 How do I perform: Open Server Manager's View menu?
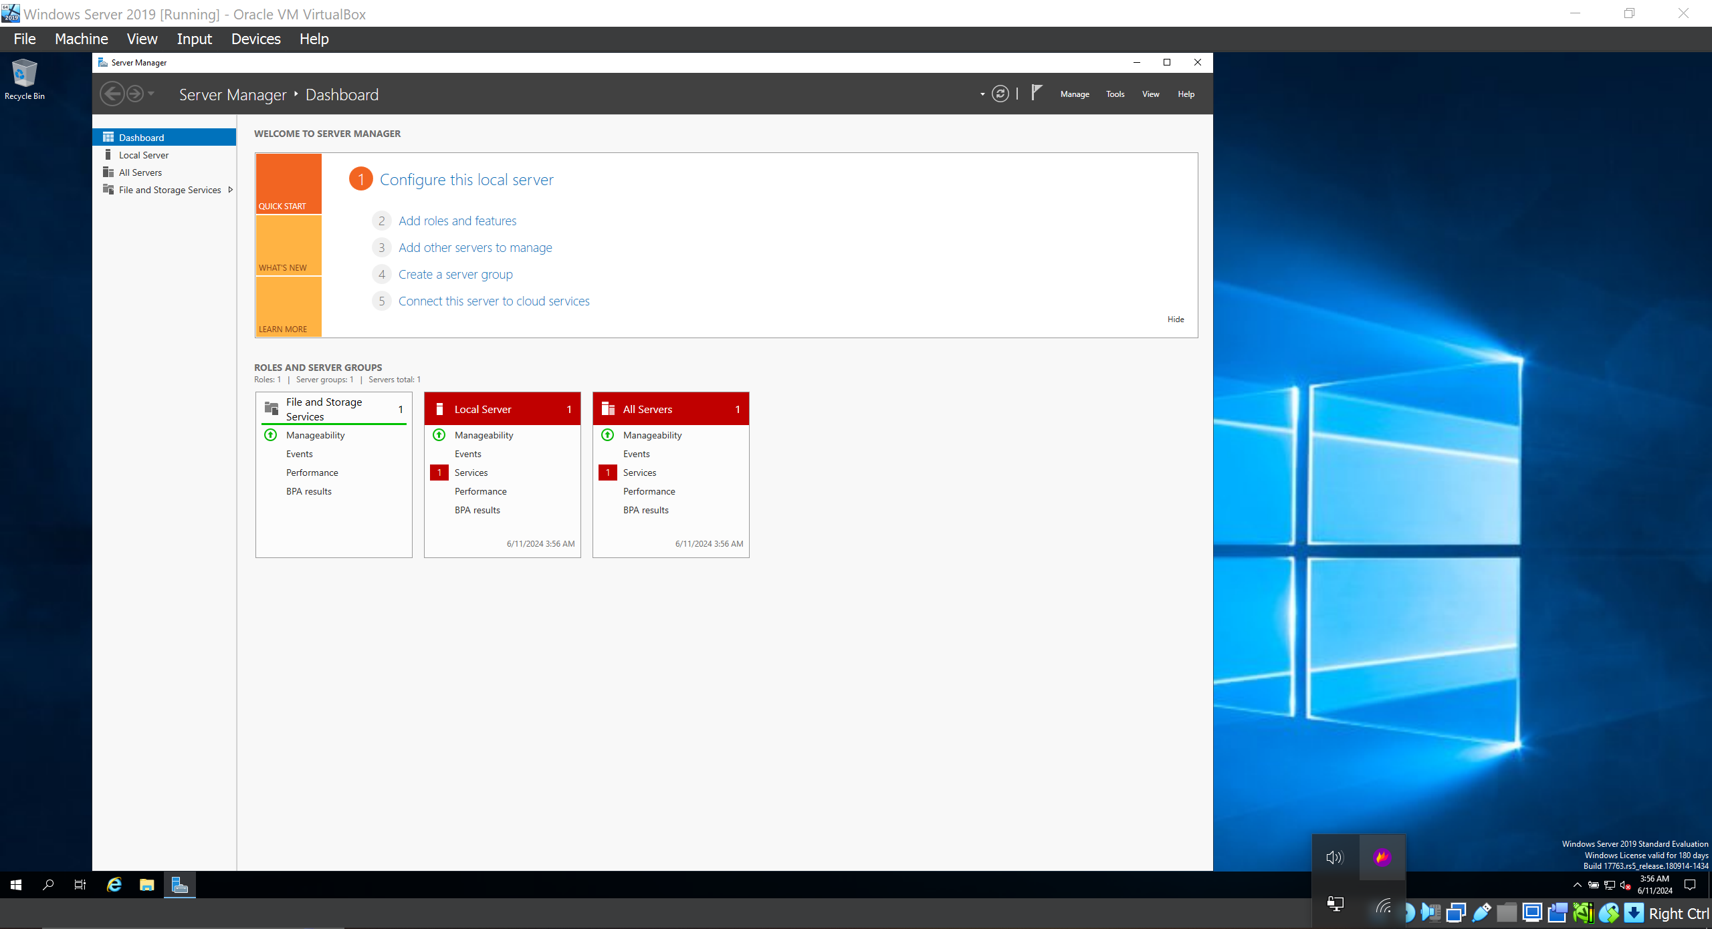[1150, 94]
